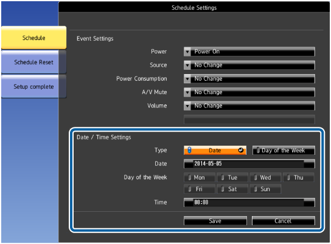The height and width of the screenshot is (244, 331).
Task: Open the Power dropdown arrow
Action: [x=187, y=52]
